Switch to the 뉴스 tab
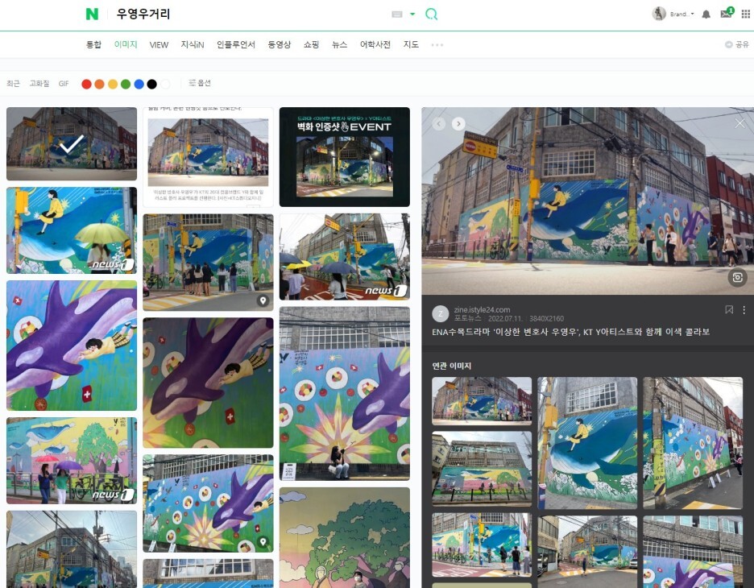Screen dimensions: 754x588 coord(339,45)
